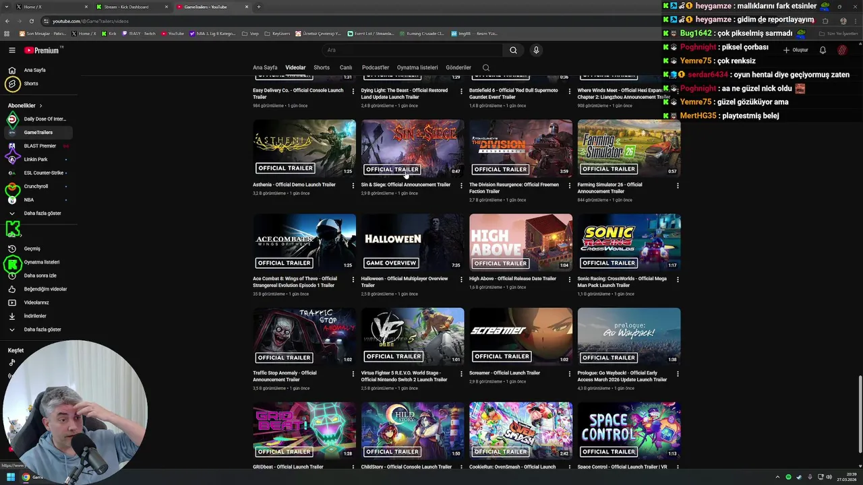863x485 pixels.
Task: Open Geçmiş history in sidebar
Action: (x=38, y=249)
